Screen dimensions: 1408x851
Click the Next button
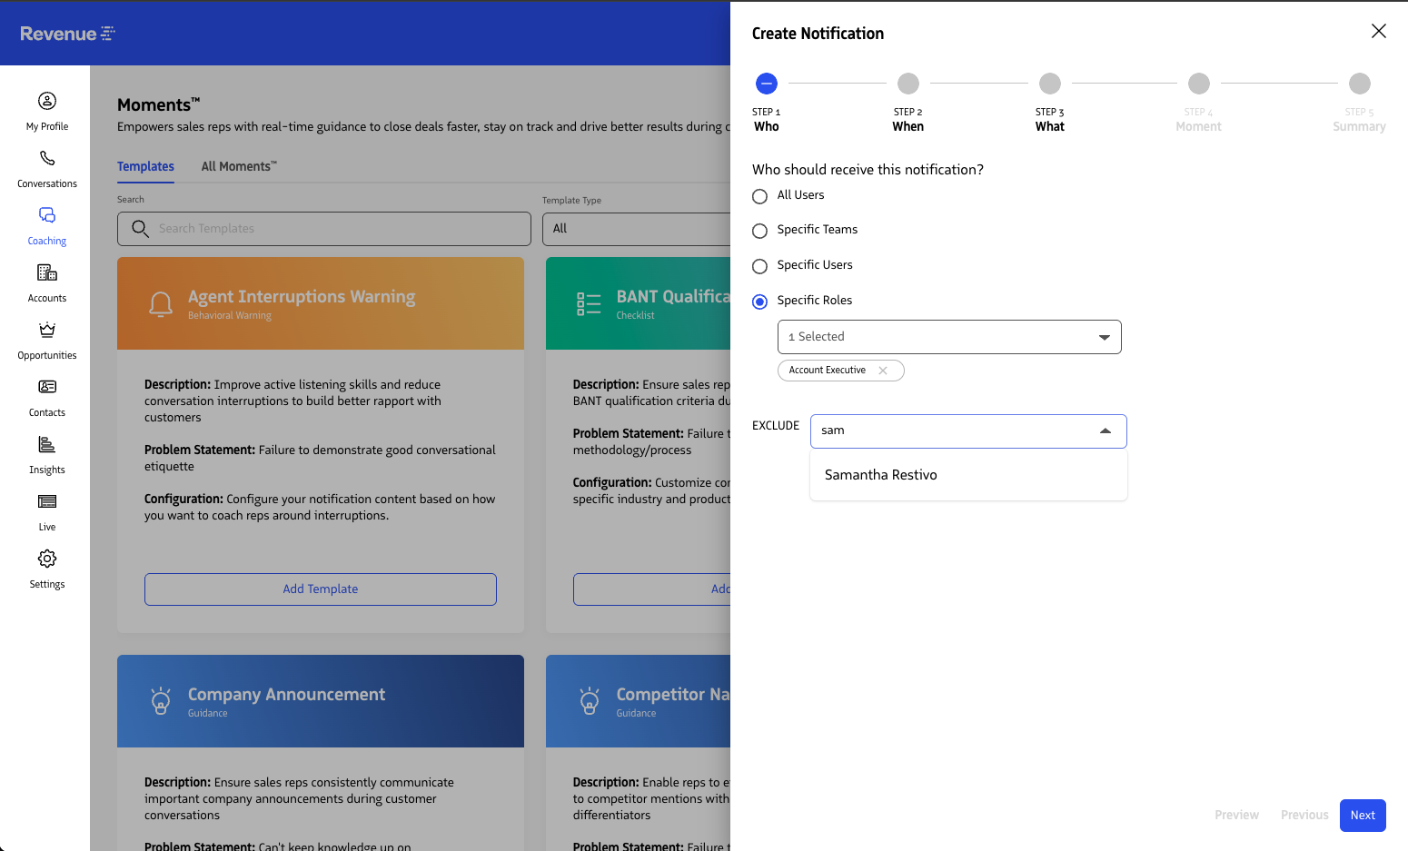tap(1362, 816)
